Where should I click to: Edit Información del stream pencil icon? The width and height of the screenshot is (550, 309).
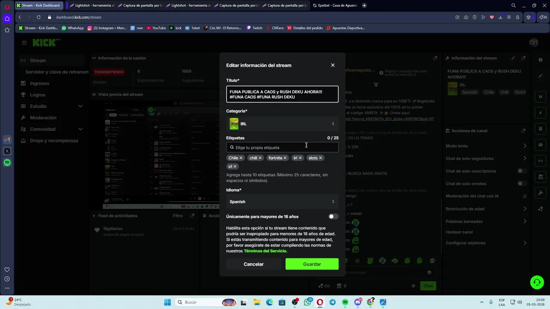coord(513,58)
